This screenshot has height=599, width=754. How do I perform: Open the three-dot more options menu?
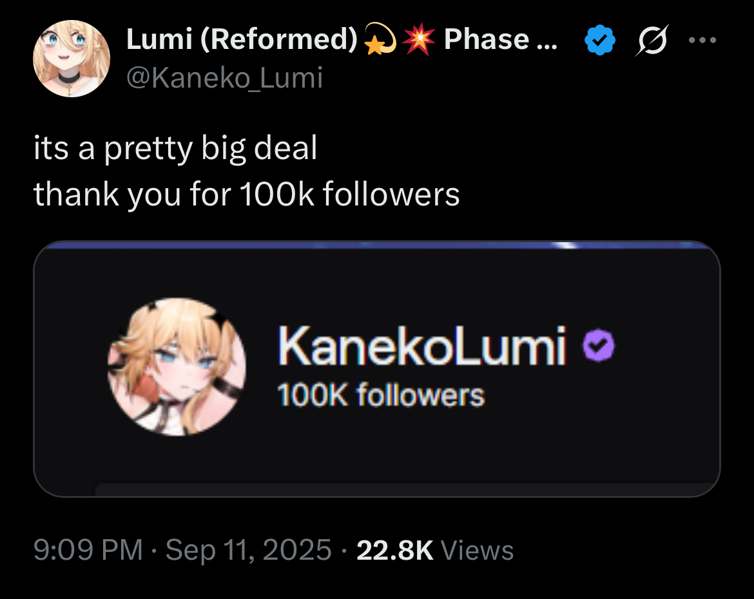[702, 40]
